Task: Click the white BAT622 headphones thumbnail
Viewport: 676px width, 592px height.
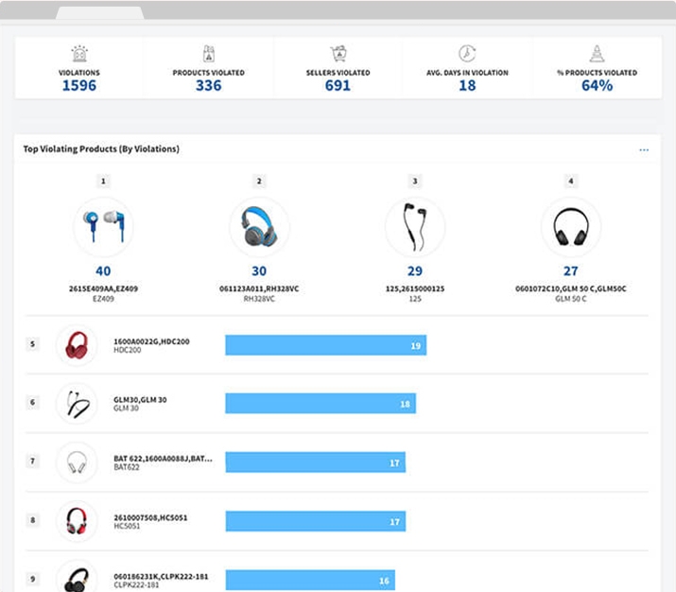Action: click(77, 462)
